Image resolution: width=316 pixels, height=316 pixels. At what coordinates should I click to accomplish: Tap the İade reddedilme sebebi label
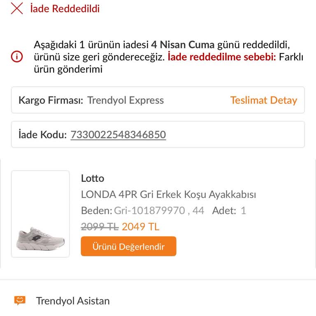pyautogui.click(x=222, y=57)
